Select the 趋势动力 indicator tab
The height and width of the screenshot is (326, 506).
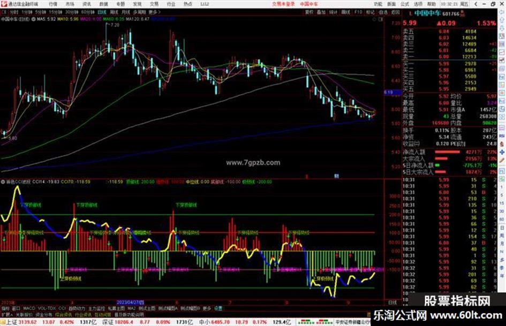click(77, 308)
